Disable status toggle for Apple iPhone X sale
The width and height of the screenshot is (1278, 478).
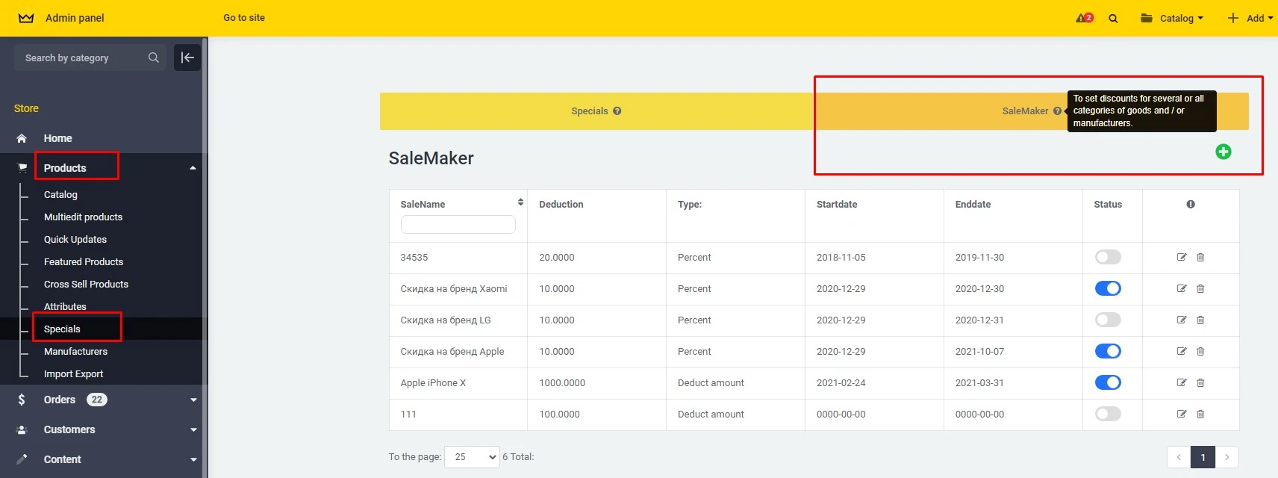(1108, 382)
